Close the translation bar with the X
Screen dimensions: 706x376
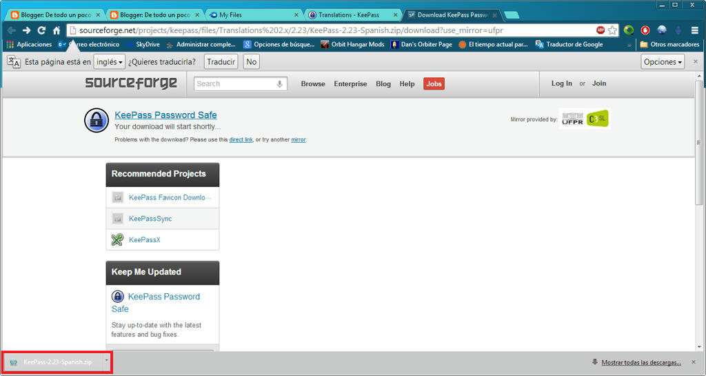(x=695, y=61)
